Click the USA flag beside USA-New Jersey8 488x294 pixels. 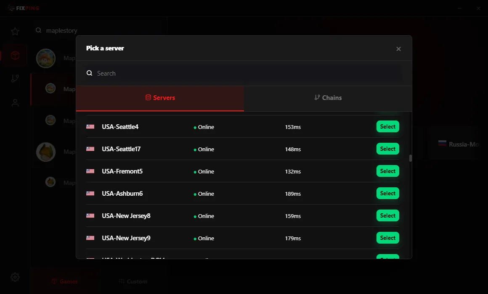coord(90,216)
